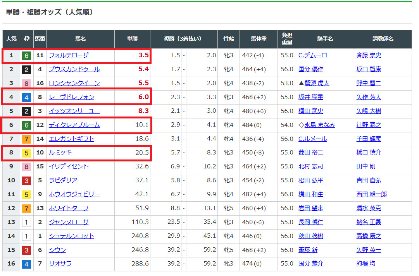419x276 pixels.
Task: Open jockey C.ルメール's profile
Action: [x=312, y=139]
